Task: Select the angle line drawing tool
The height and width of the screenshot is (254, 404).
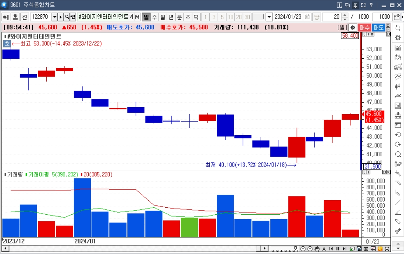Action: coord(398,212)
